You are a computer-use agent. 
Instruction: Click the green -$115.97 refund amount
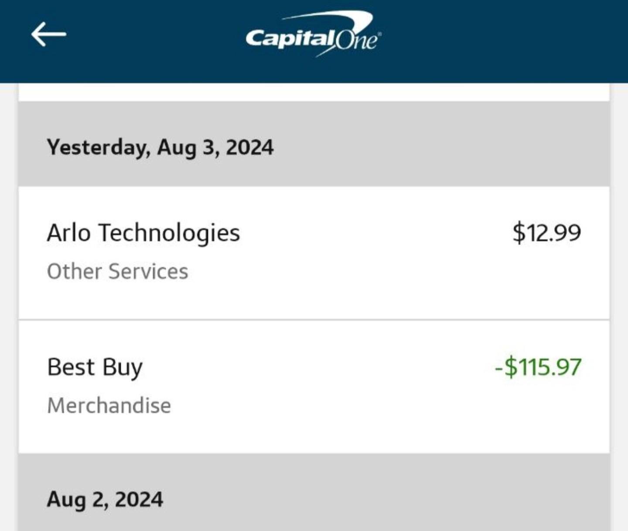pos(538,367)
